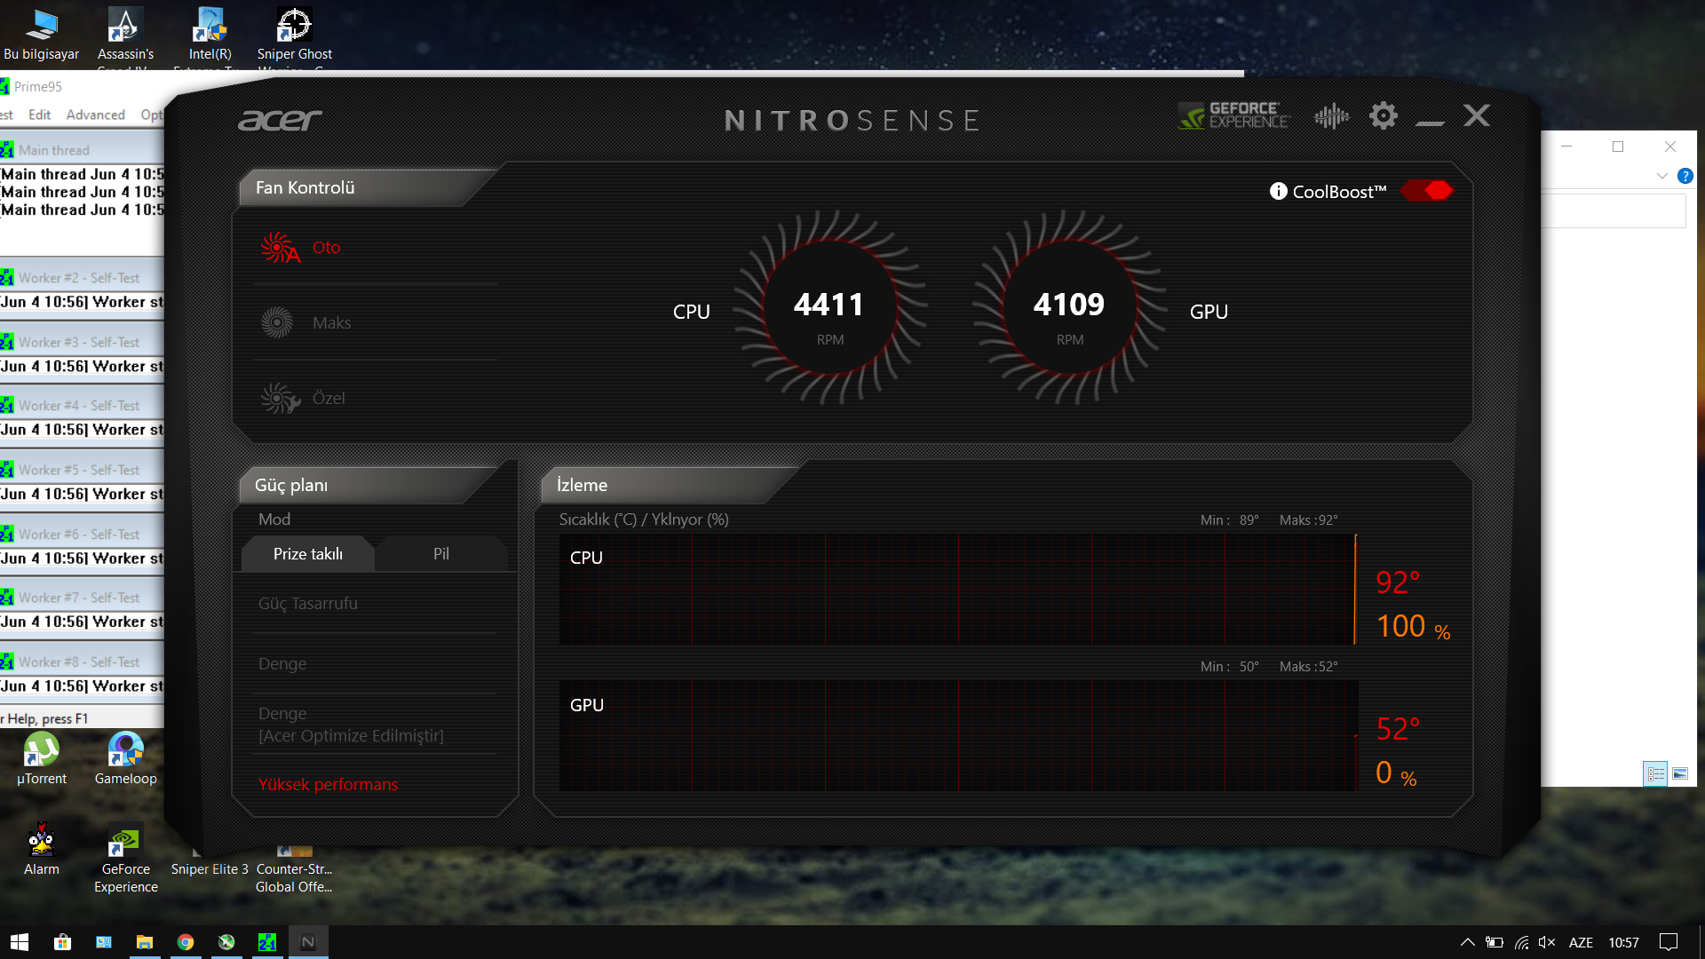This screenshot has width=1705, height=959.
Task: Open Bu bilgisayar desktop icon
Action: pyautogui.click(x=41, y=36)
